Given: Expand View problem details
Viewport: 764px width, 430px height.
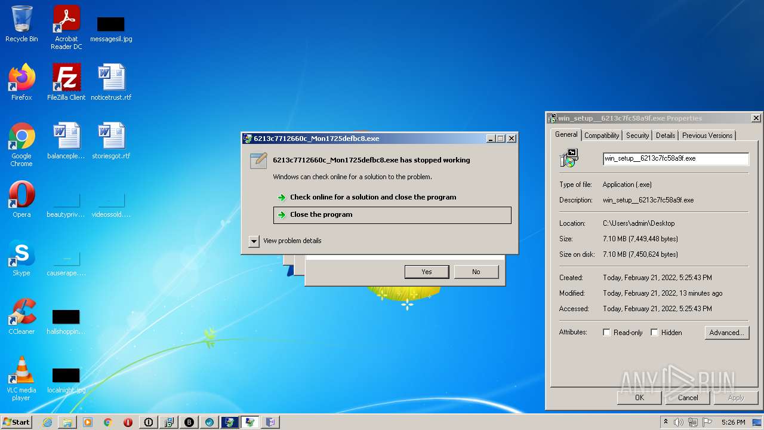Looking at the screenshot, I should (254, 241).
